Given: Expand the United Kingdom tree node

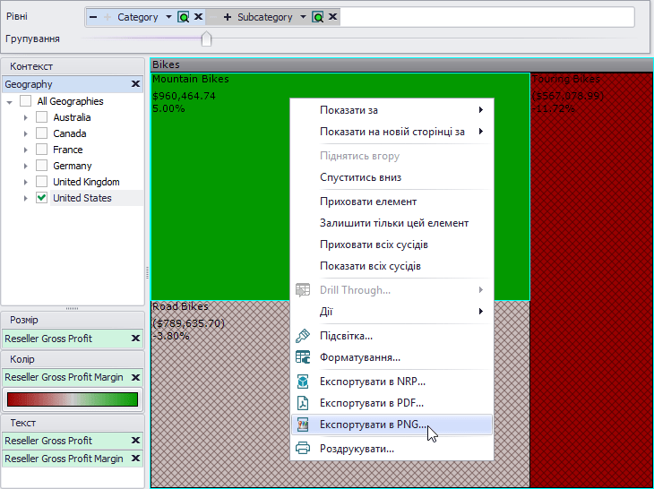Looking at the screenshot, I should pyautogui.click(x=25, y=182).
